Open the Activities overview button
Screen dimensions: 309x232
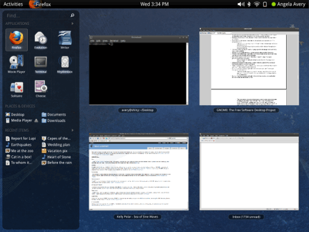[x=13, y=4]
